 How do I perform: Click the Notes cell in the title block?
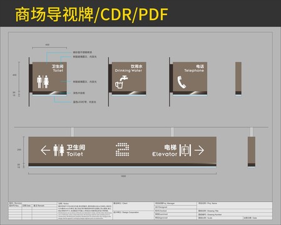click(x=85, y=211)
